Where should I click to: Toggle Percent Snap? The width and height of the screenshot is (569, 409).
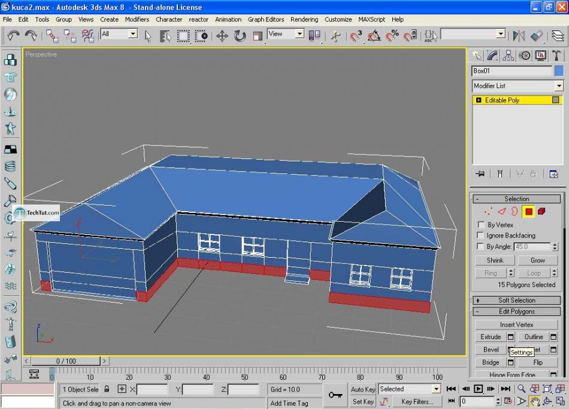tap(392, 36)
